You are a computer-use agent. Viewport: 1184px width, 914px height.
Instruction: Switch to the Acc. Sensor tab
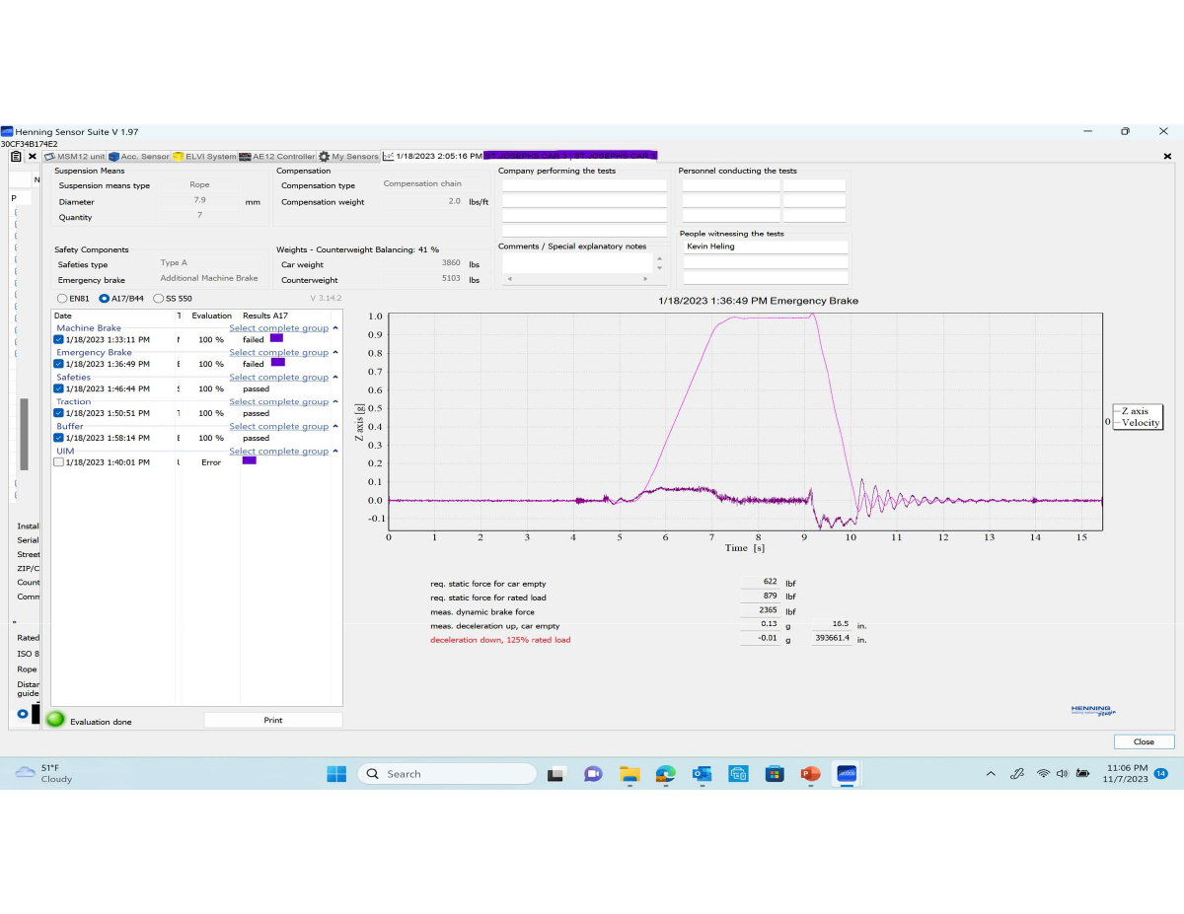coord(139,156)
